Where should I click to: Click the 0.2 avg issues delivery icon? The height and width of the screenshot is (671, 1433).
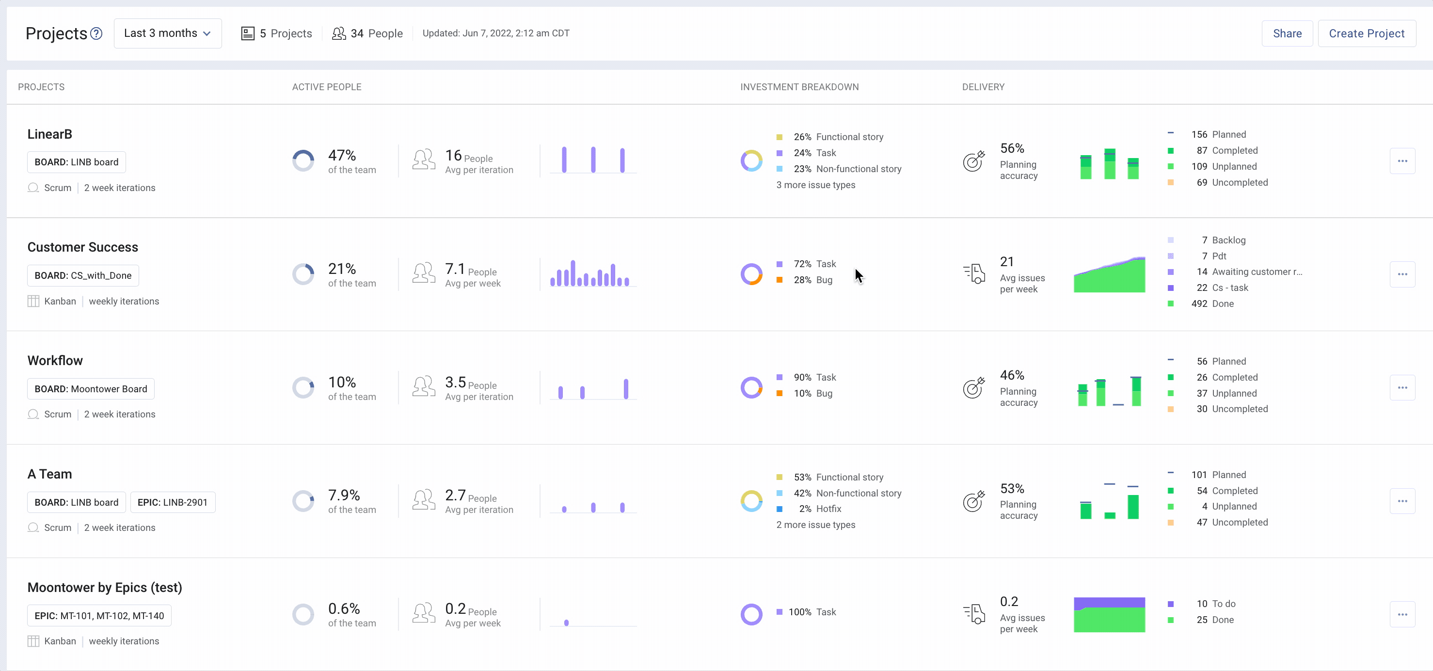[974, 614]
